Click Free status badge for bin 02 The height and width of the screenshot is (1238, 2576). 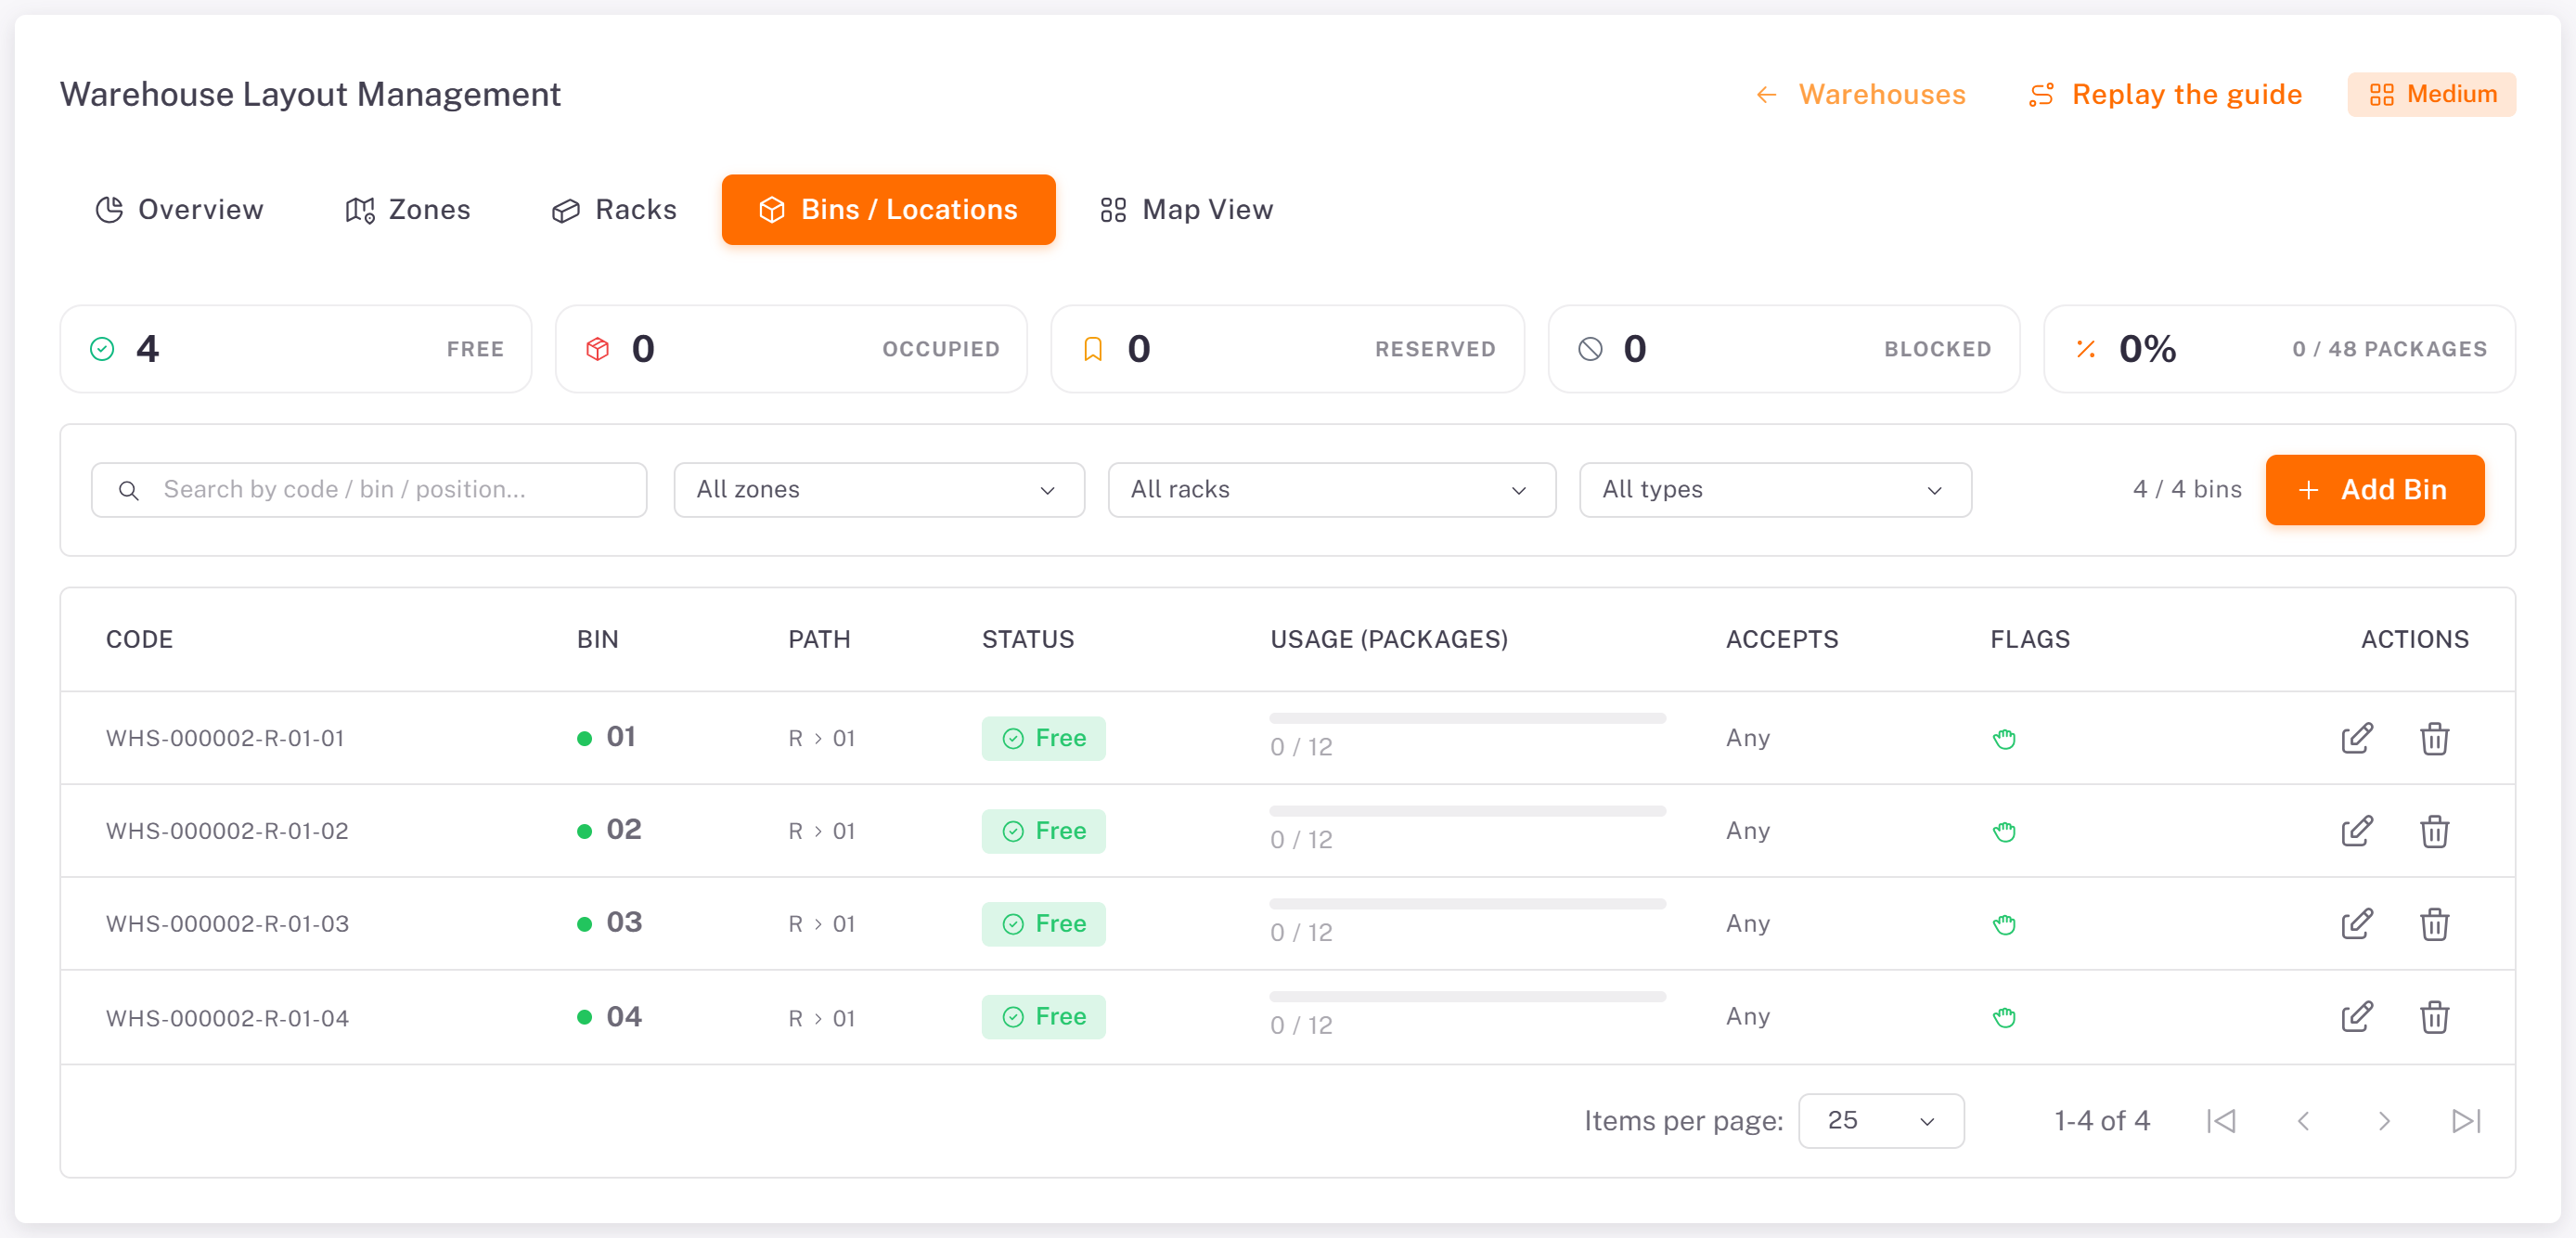click(x=1043, y=831)
